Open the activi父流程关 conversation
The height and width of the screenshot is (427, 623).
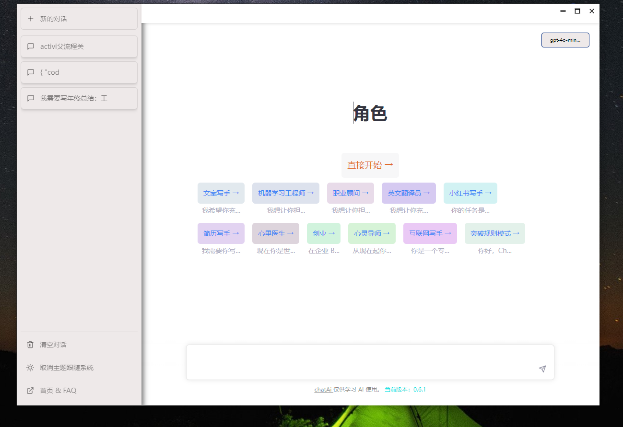pos(79,46)
